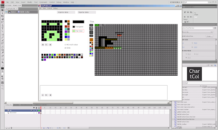The image size is (218, 130).
Task: Open the Movie Clip type dropdown
Action: click(212, 32)
